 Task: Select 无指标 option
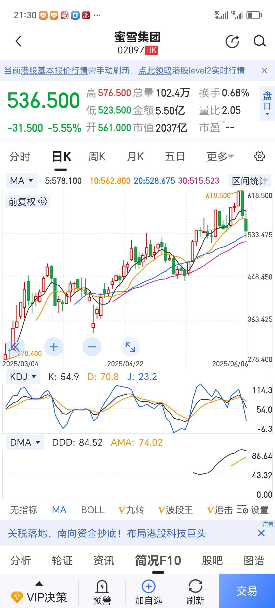(24, 510)
